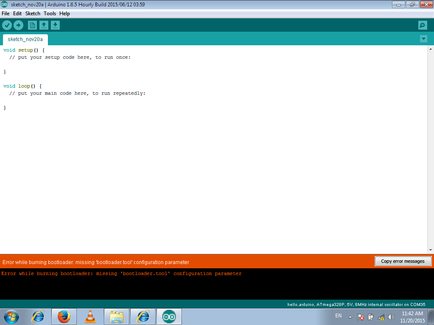Switch to Firefox in the taskbar

(x=64, y=317)
